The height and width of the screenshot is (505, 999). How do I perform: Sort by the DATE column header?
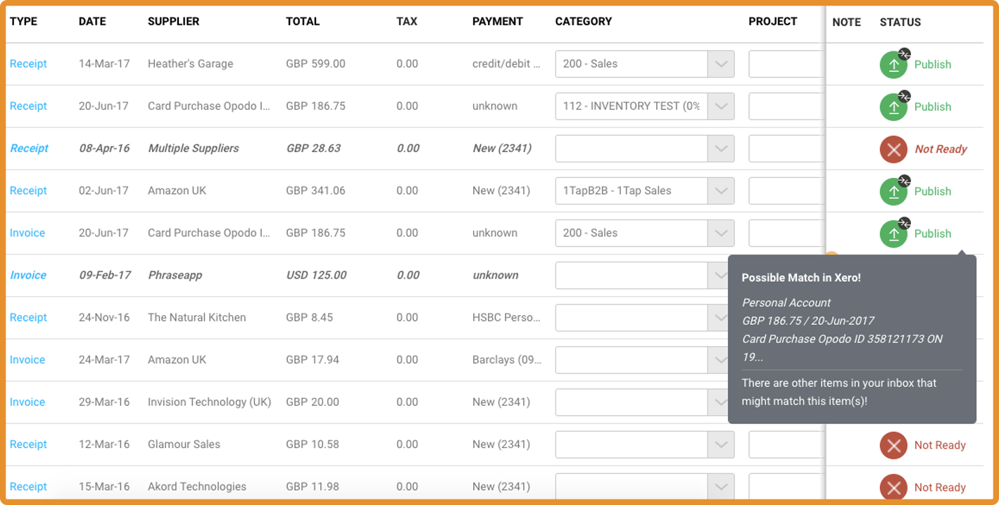(x=93, y=22)
